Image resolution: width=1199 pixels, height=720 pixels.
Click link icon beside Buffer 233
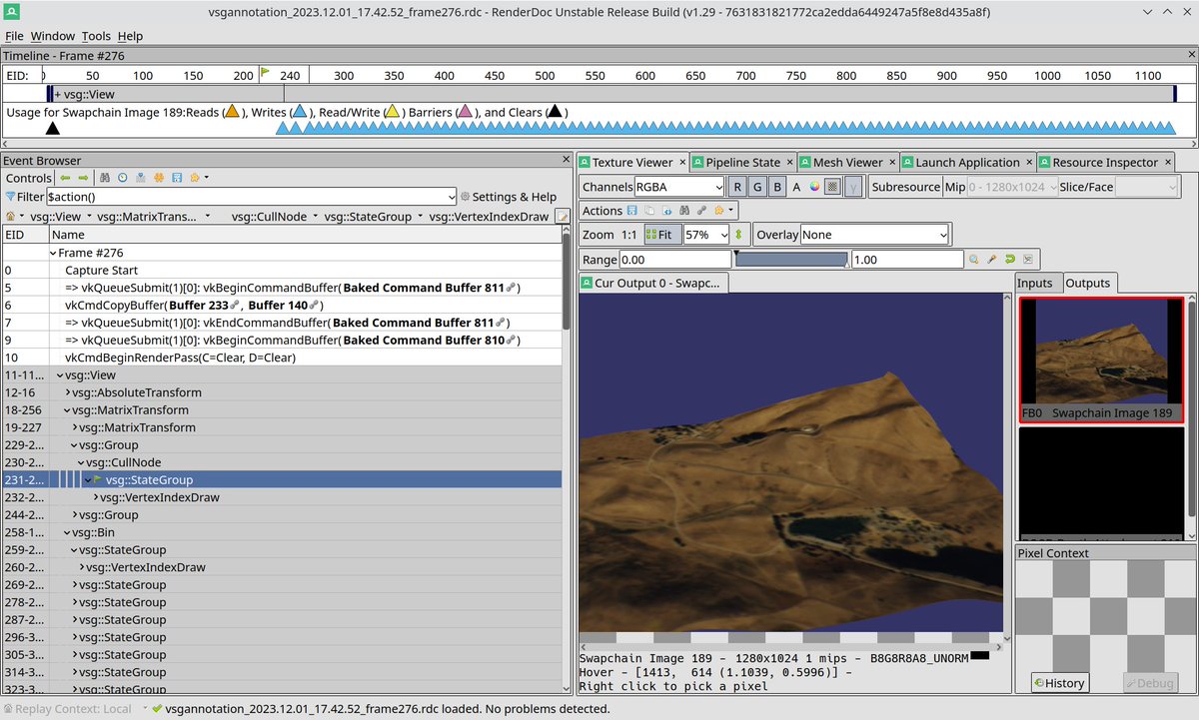(236, 305)
